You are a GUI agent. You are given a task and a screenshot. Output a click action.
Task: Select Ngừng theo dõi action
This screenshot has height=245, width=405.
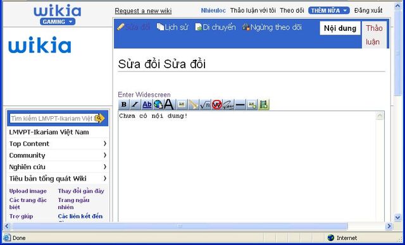276,27
